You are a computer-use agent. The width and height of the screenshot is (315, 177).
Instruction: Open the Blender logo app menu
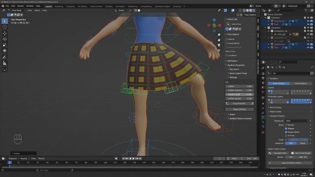[x=3, y=6]
